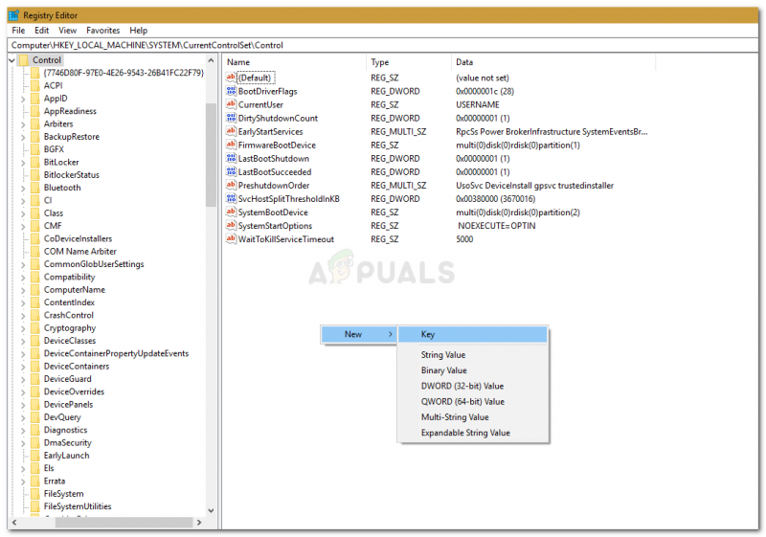The height and width of the screenshot is (537, 766).
Task: Open the View menu
Action: click(67, 31)
